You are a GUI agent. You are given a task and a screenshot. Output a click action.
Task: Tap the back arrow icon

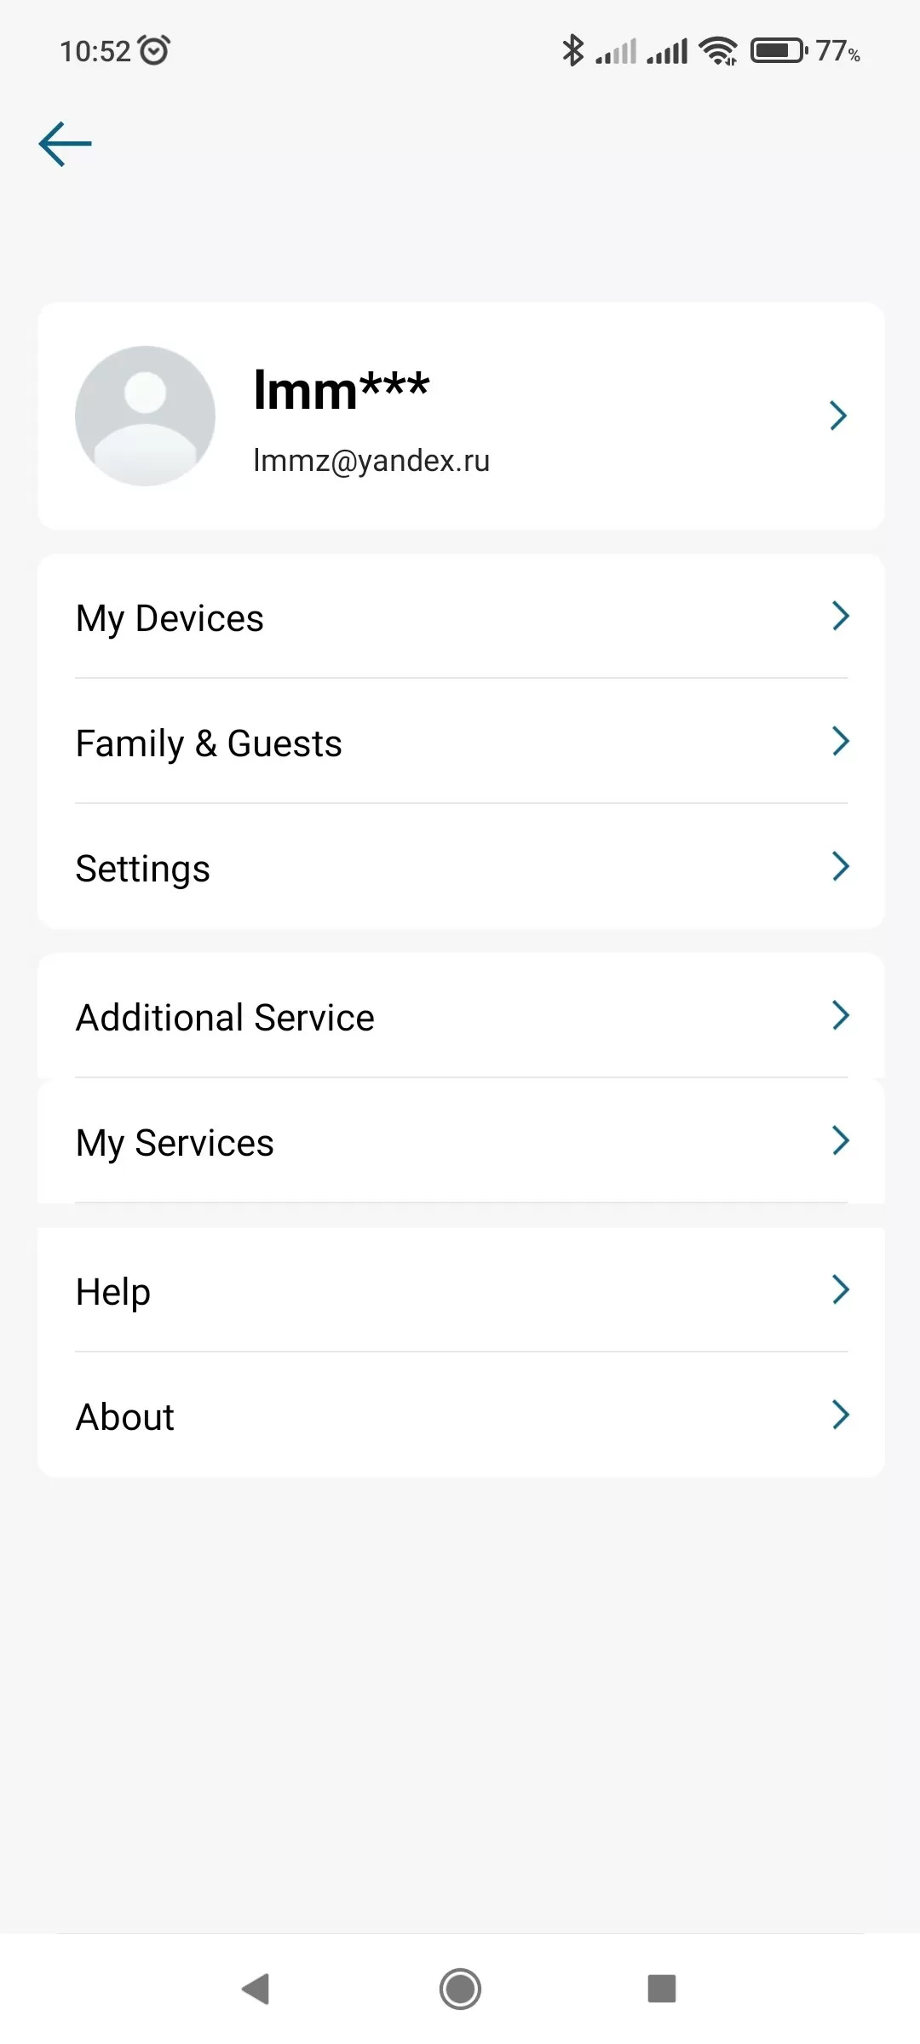[66, 144]
